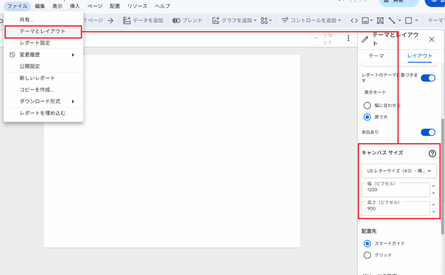This screenshot has height=275, width=445.
Task: Select 原寸大 radio button
Action: 367,117
